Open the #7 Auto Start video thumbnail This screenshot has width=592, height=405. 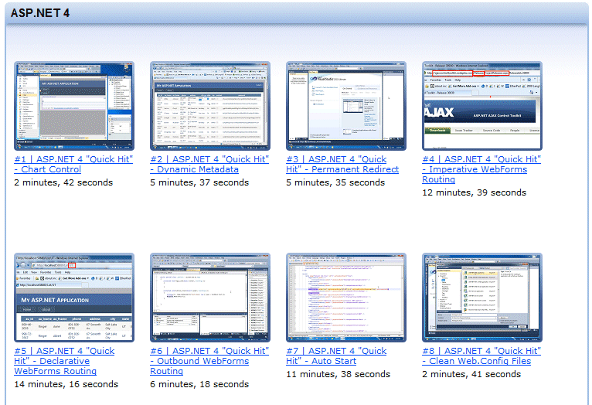[x=345, y=298]
